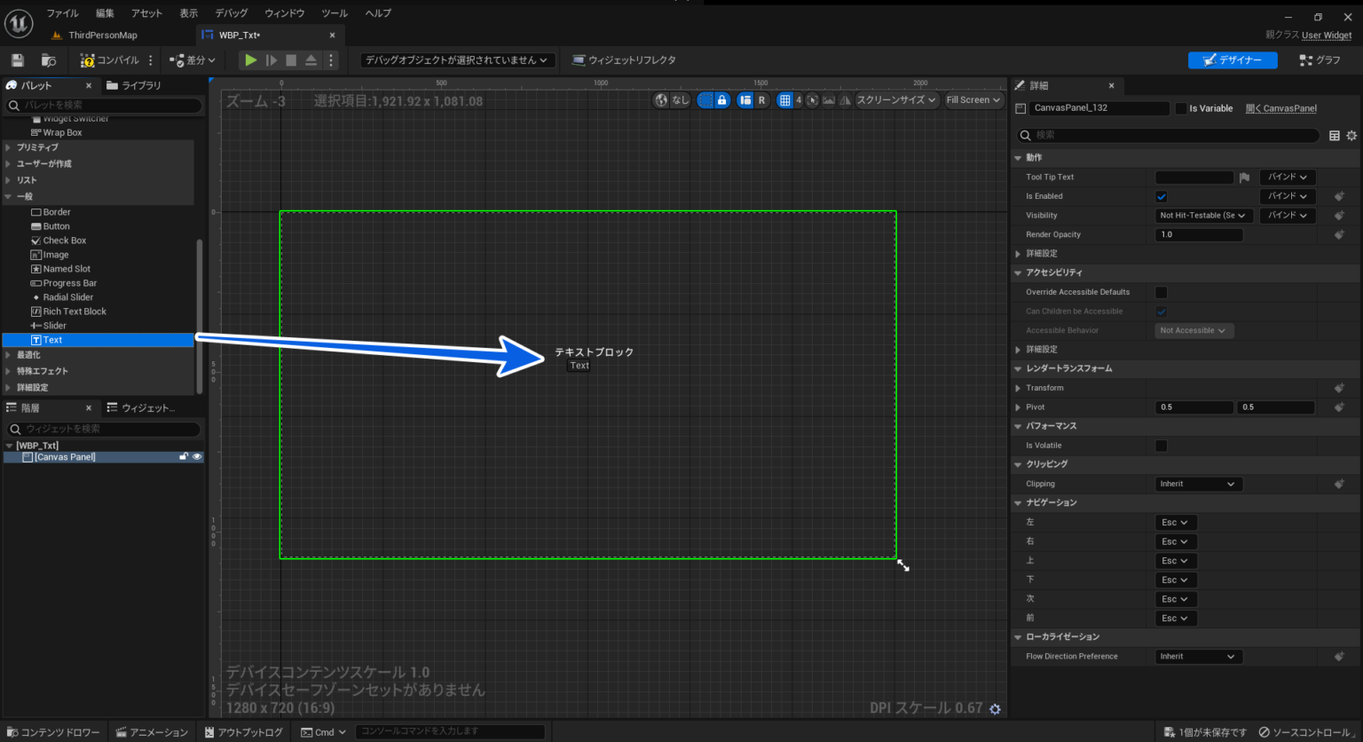The height and width of the screenshot is (742, 1363).
Task: Open the widget reflector
Action: [626, 59]
